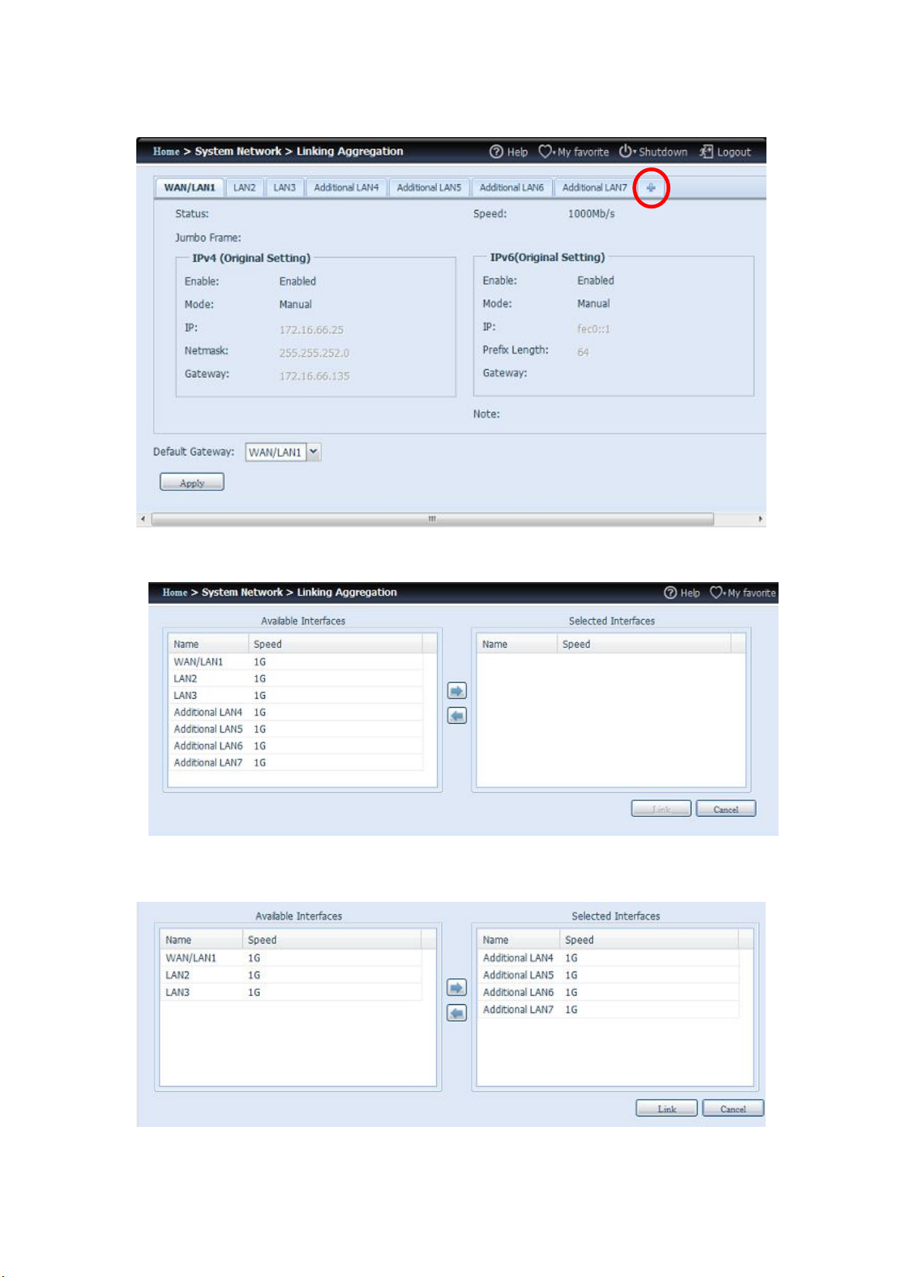Select Additional LAN6 in the bottom Selected Interfaces list

[x=608, y=992]
